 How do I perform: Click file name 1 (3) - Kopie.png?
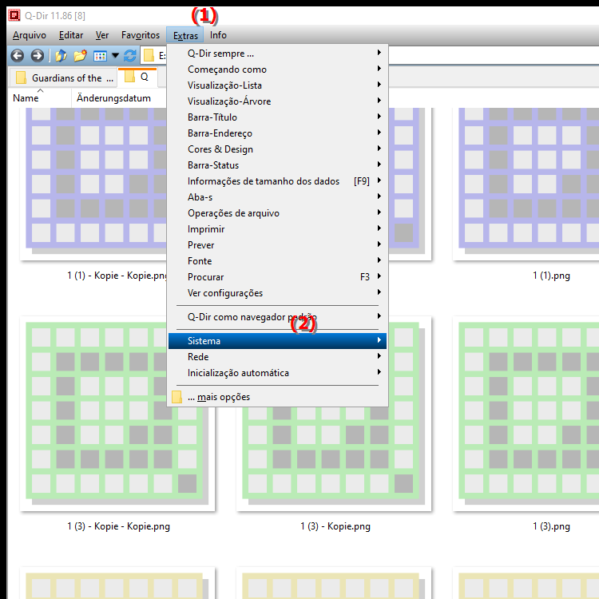[x=335, y=526]
